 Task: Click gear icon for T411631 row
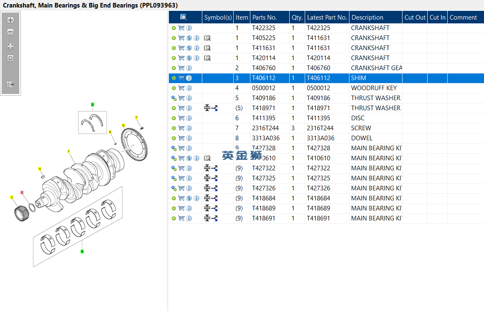point(174,48)
